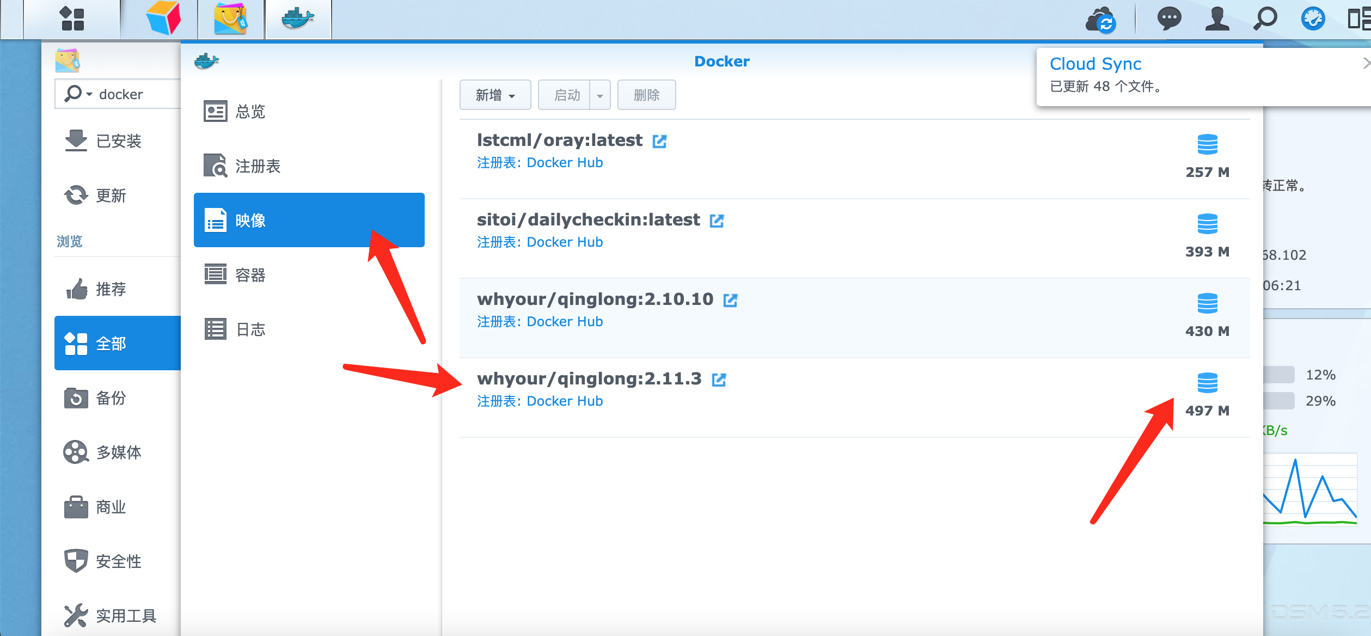This screenshot has height=636, width=1371.
Task: Open the 更新 updates page
Action: pos(118,195)
